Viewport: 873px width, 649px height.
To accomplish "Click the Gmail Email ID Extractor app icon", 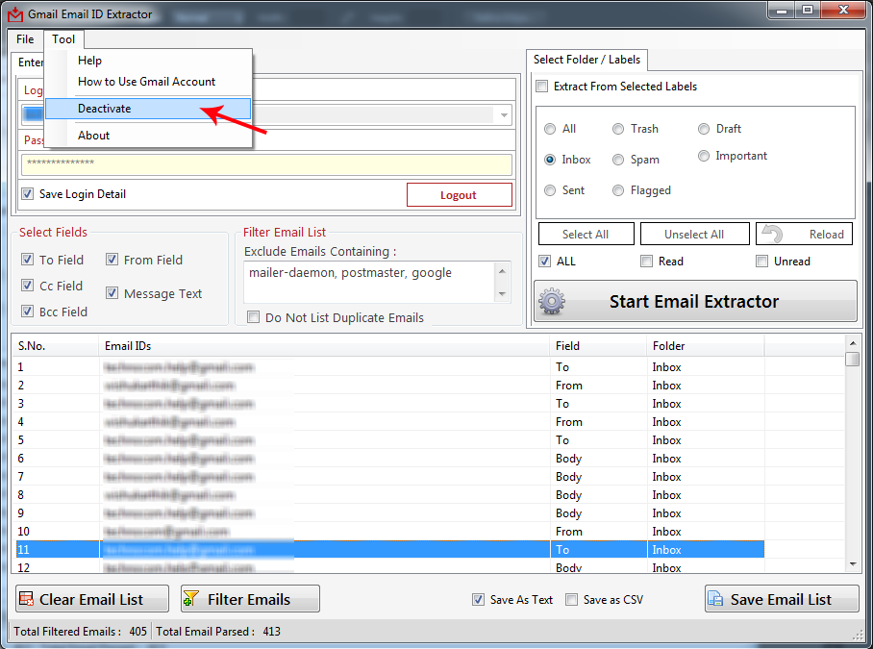I will 15,13.
